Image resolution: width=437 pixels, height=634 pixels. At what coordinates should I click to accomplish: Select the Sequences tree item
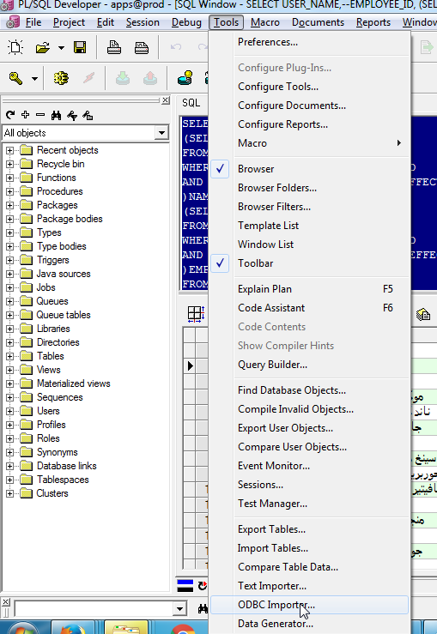click(60, 397)
